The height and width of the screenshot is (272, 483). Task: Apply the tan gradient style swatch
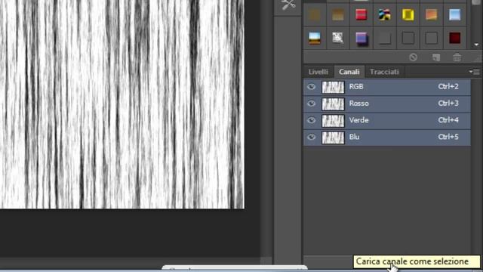coord(338,14)
